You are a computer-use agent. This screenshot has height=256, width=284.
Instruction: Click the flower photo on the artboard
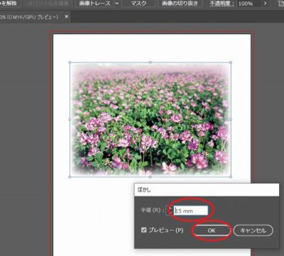pos(150,119)
